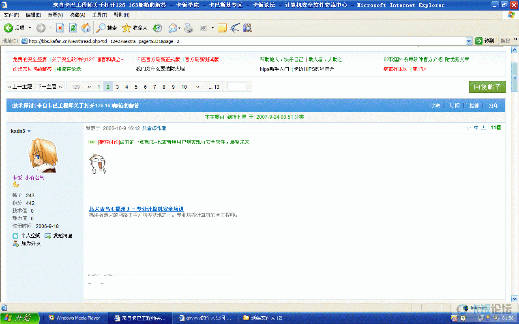This screenshot has width=519, height=324.
Task: Open the 北大青鸟(福州) ad link
Action: pos(136,209)
